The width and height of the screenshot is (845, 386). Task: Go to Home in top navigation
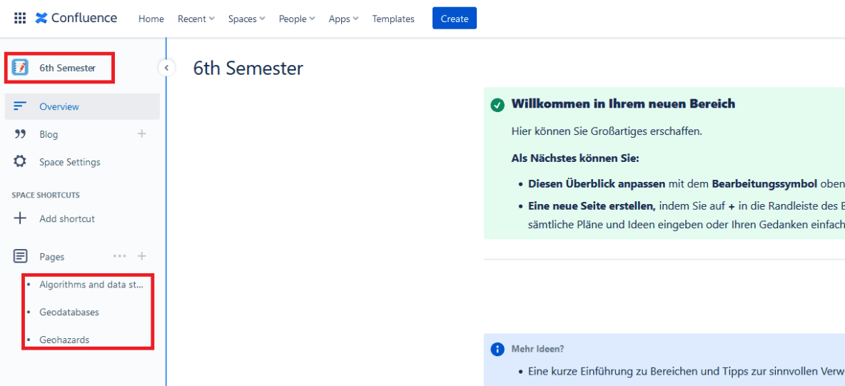[x=151, y=19]
